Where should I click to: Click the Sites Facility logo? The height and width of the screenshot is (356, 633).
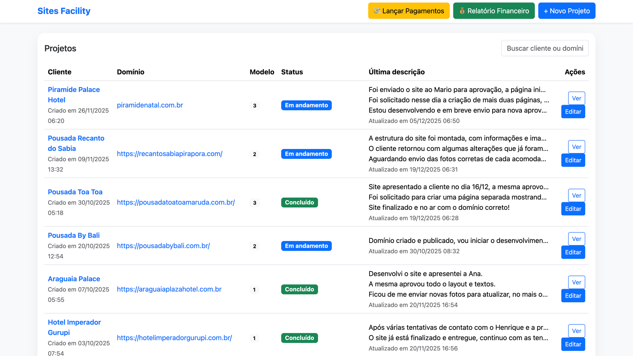point(64,11)
